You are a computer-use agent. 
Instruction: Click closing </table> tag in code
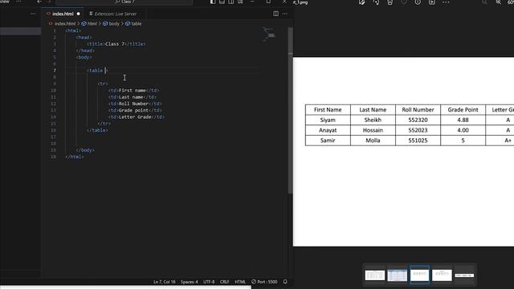(97, 130)
